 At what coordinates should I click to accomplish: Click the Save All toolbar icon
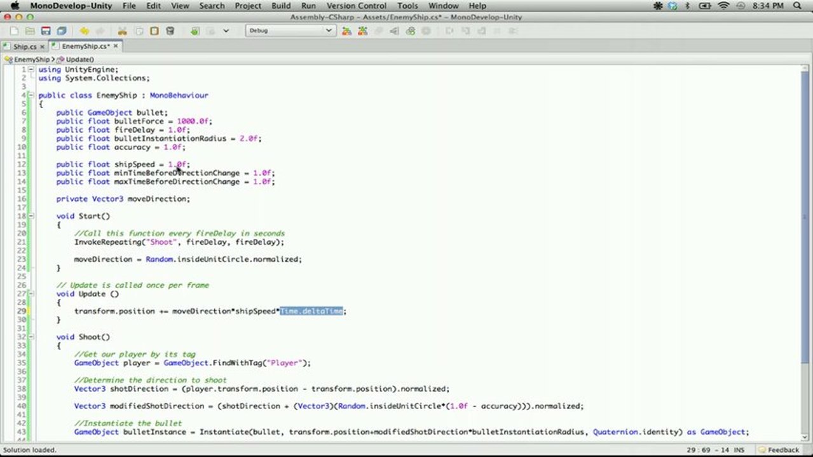[x=62, y=30]
